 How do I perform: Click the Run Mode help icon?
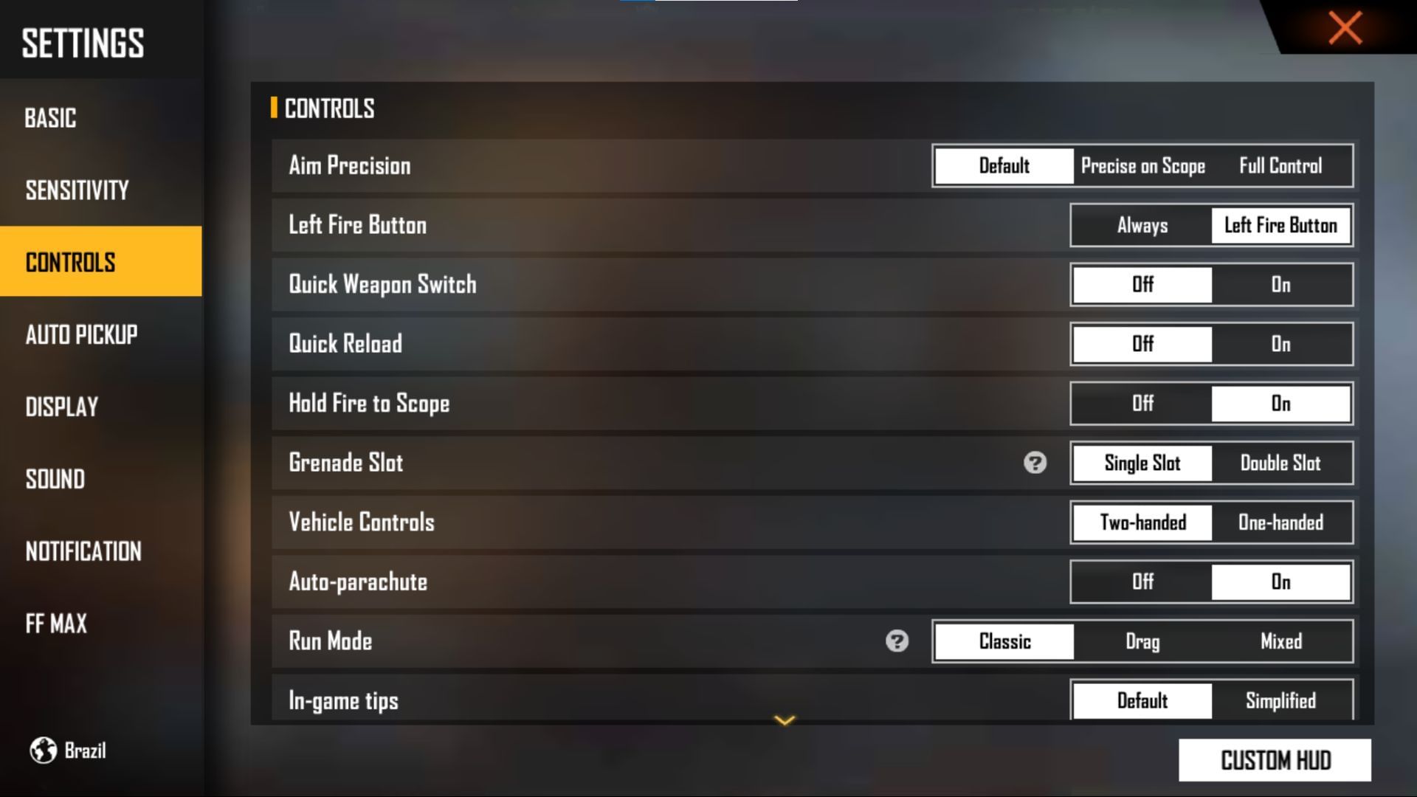tap(897, 641)
